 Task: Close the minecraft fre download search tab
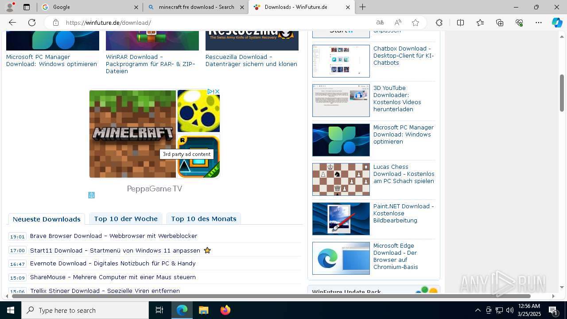click(241, 7)
